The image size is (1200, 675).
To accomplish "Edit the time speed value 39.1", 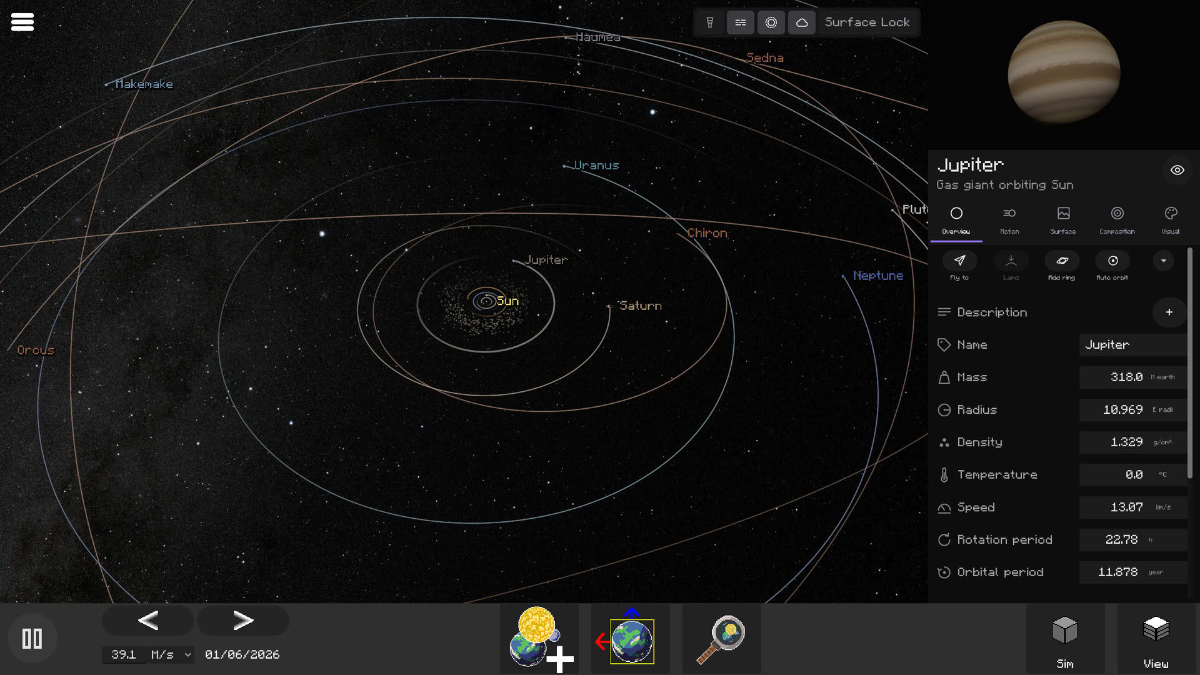I will point(124,654).
